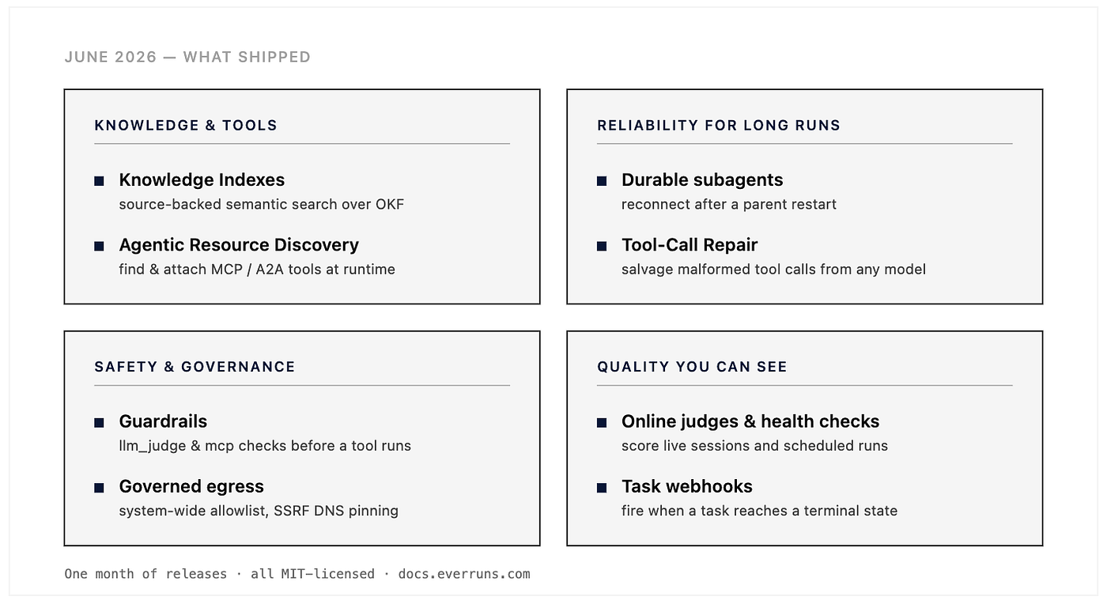1107x604 pixels.
Task: Select the Knowledge & Tools card heading
Action: point(186,125)
